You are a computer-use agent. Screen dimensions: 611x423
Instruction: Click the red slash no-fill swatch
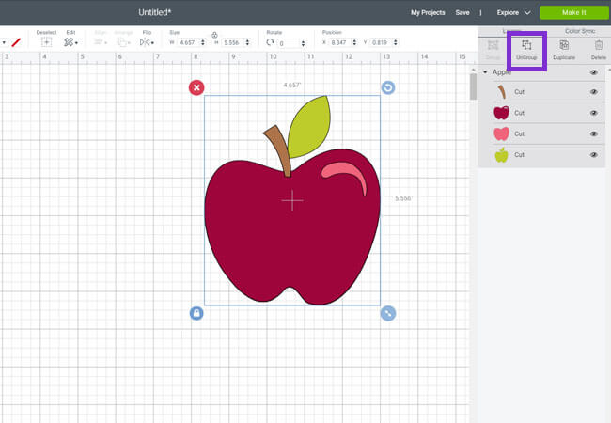point(16,42)
